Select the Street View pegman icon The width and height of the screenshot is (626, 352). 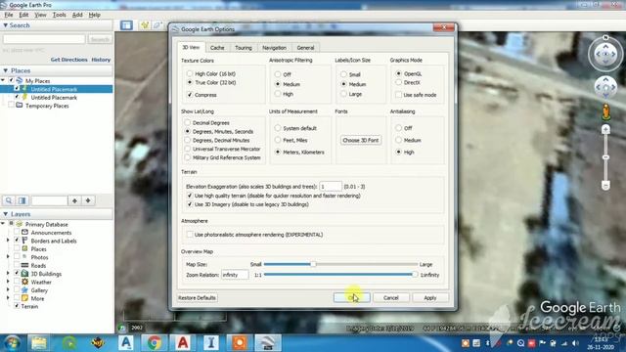pyautogui.click(x=606, y=112)
